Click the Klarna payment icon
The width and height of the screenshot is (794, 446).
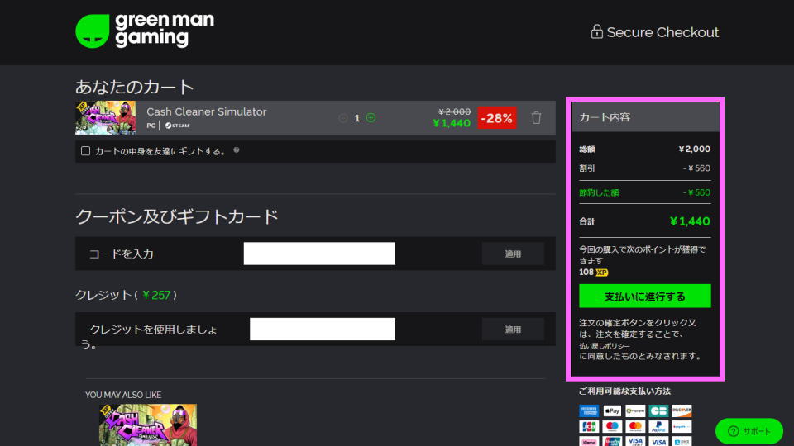tap(589, 441)
